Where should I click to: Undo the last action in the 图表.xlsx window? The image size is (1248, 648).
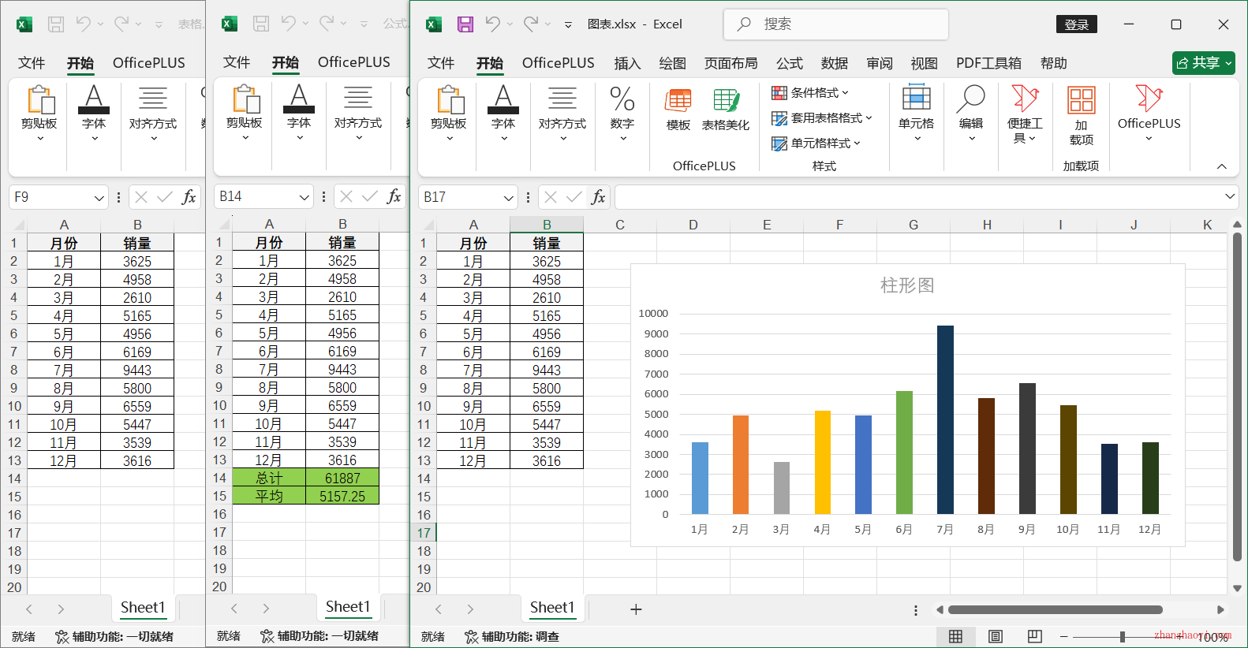coord(492,24)
